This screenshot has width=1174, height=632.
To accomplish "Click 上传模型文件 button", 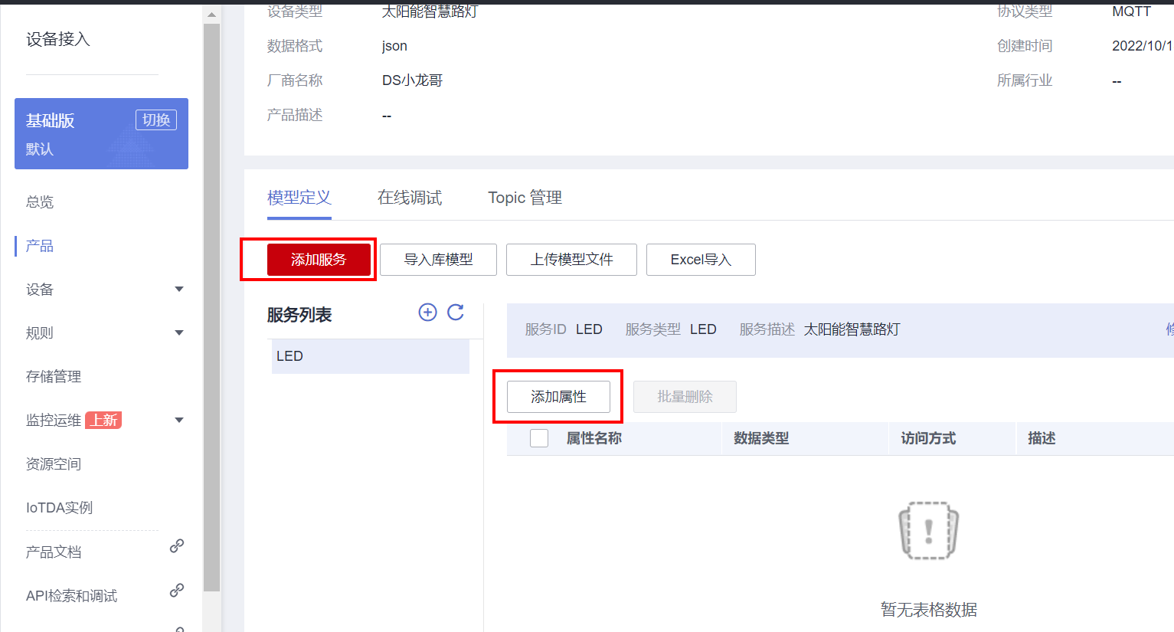I will point(571,260).
